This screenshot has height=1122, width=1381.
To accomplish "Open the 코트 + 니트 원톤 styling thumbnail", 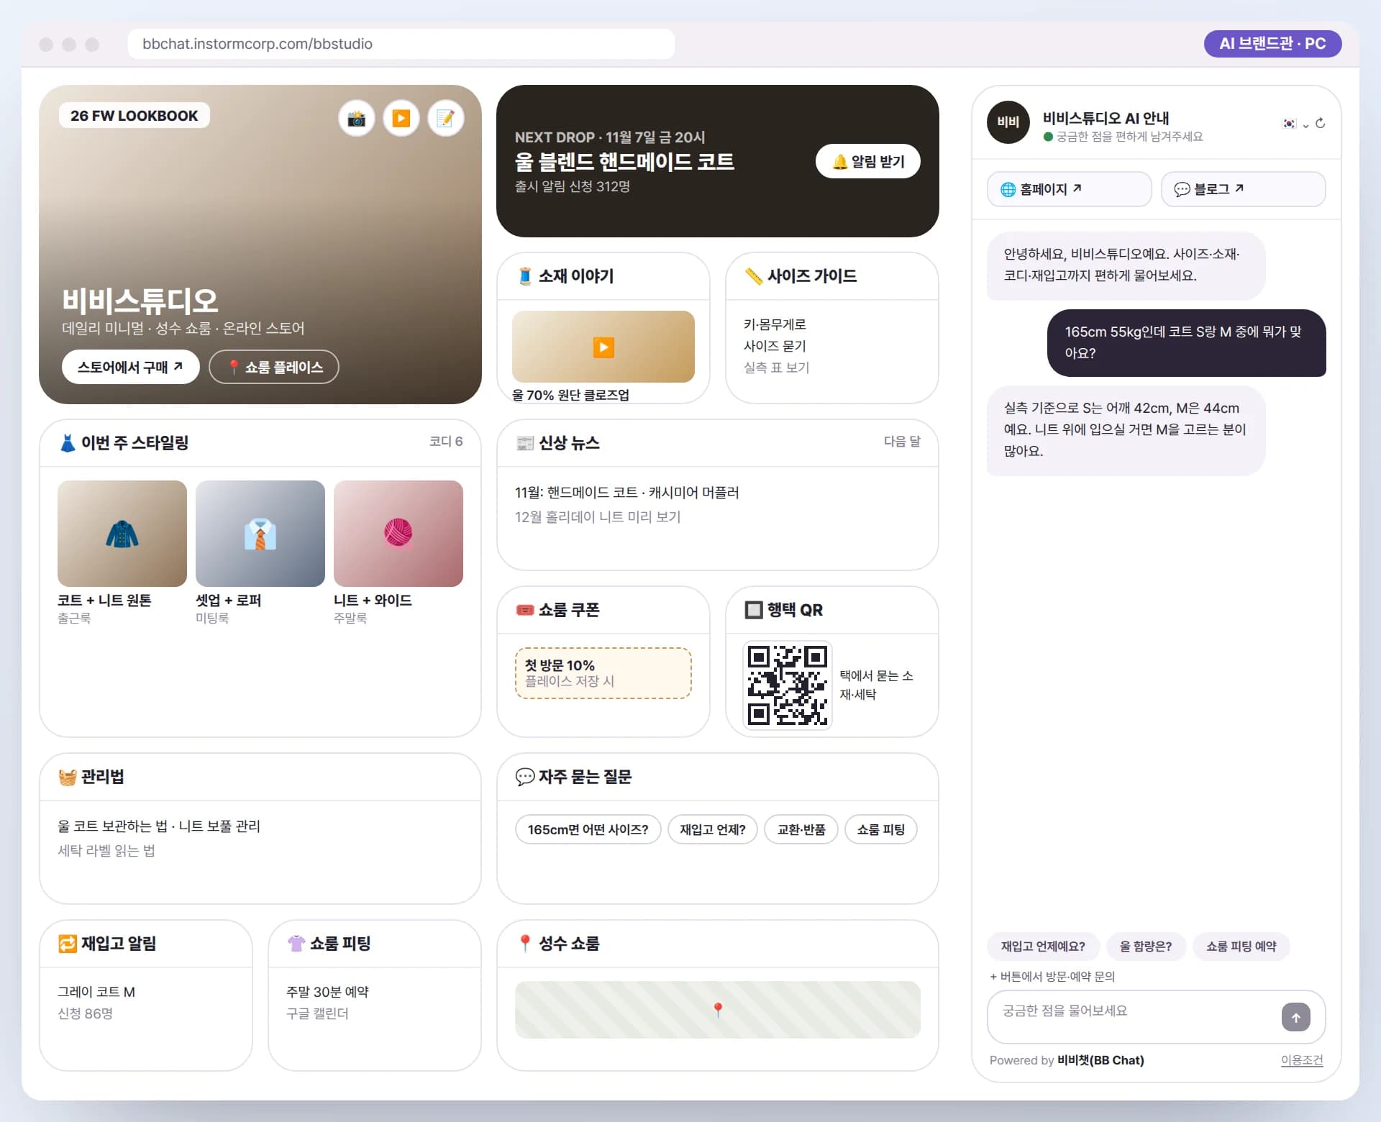I will click(122, 534).
